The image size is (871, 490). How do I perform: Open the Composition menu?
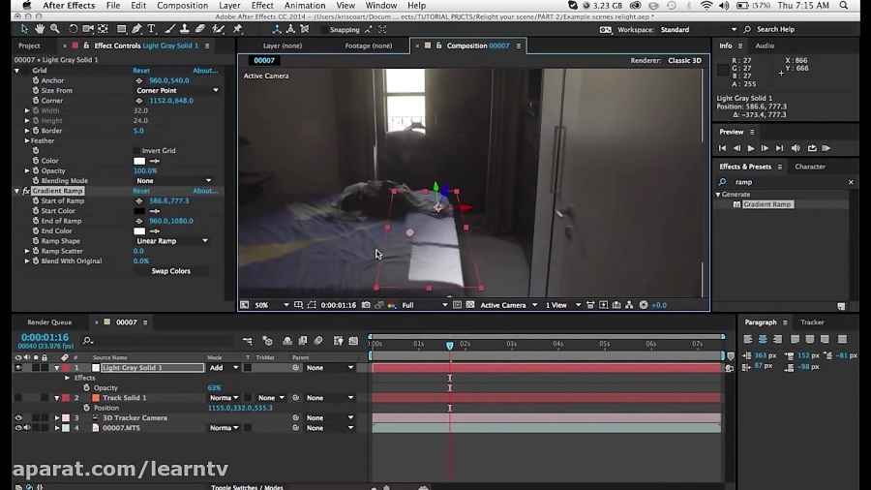pos(182,6)
